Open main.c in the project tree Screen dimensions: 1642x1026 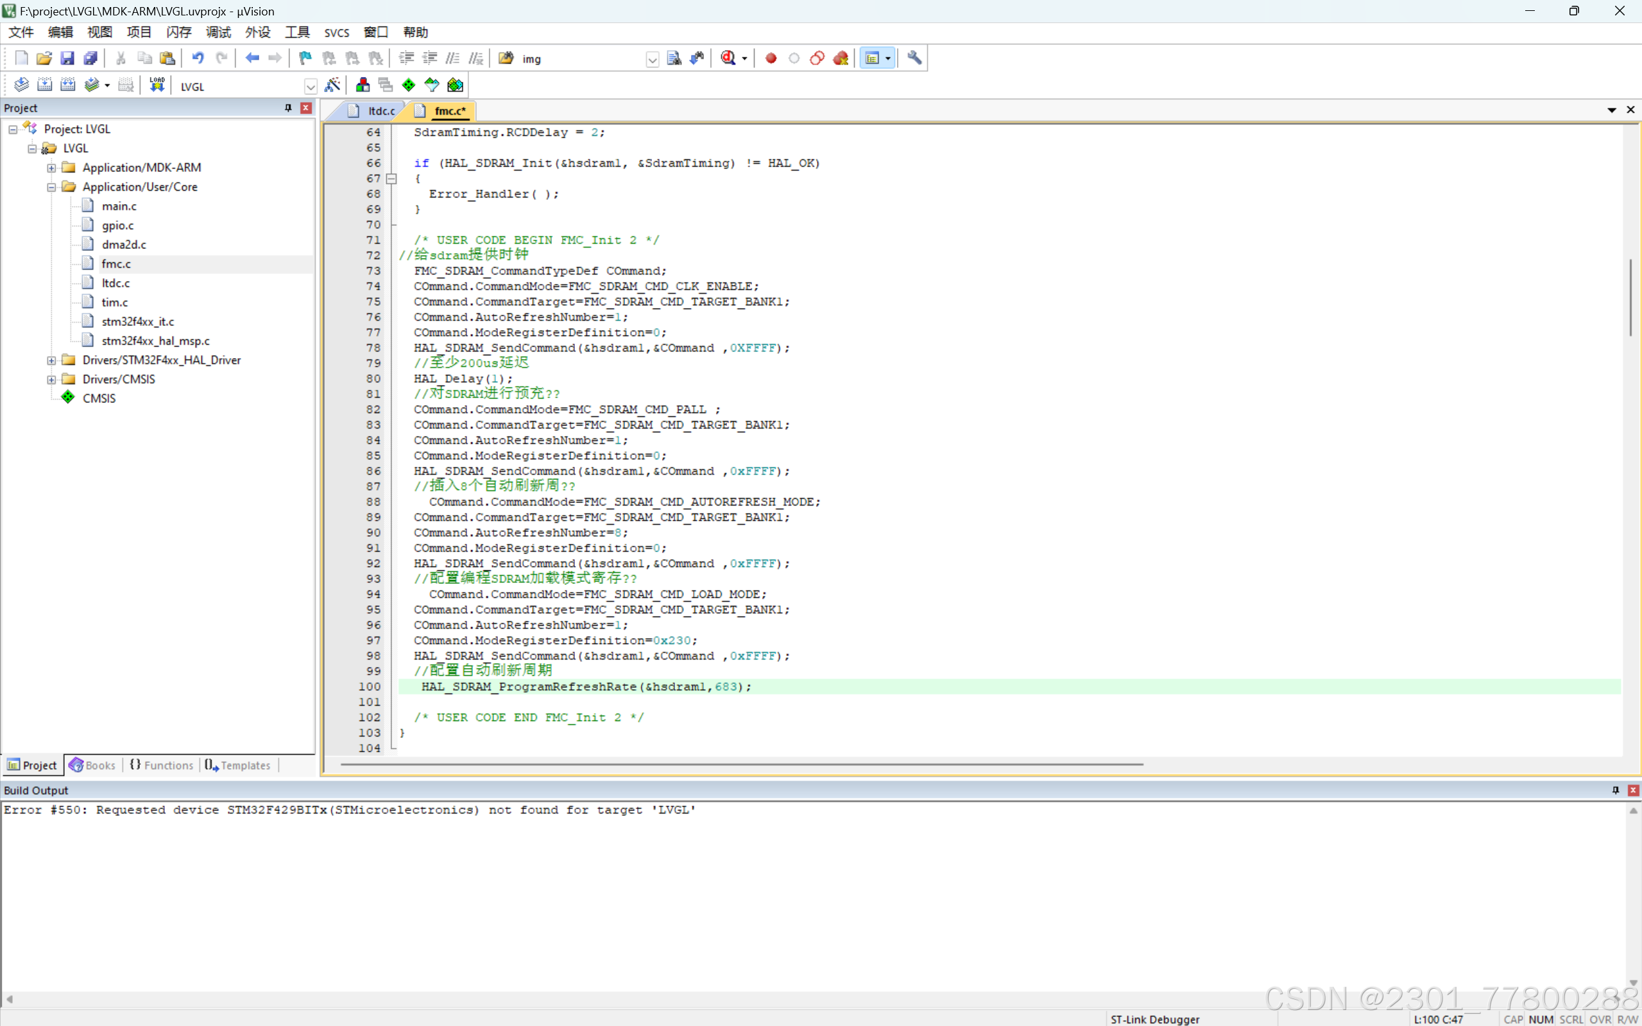(x=119, y=205)
